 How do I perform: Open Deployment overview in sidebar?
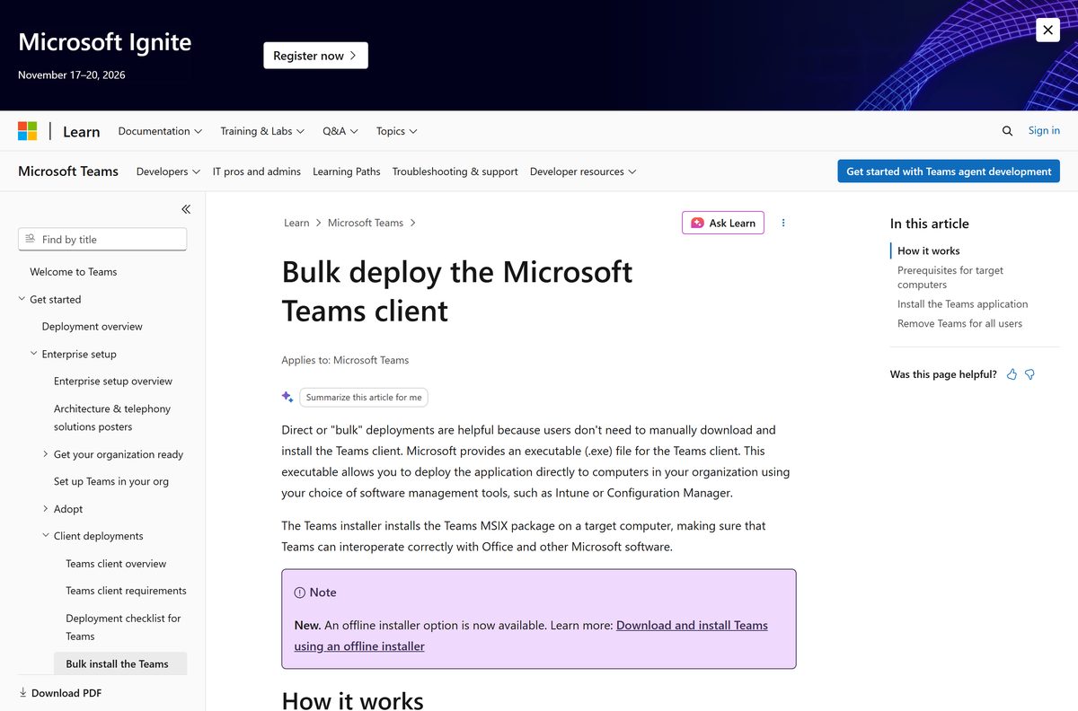click(93, 327)
